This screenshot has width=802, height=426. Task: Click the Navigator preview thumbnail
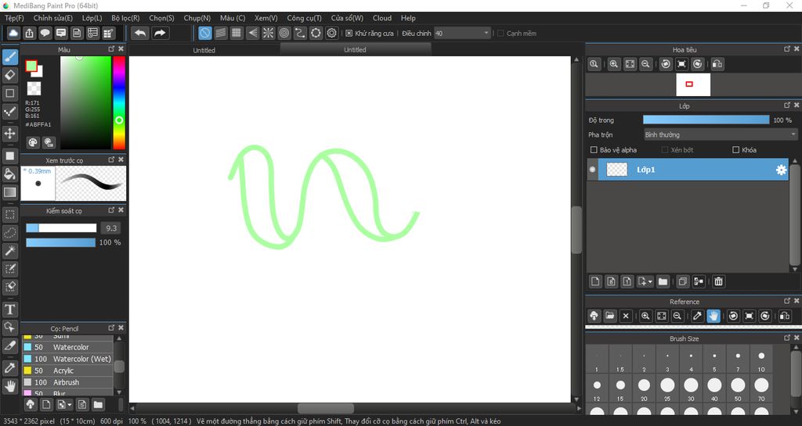(x=693, y=84)
